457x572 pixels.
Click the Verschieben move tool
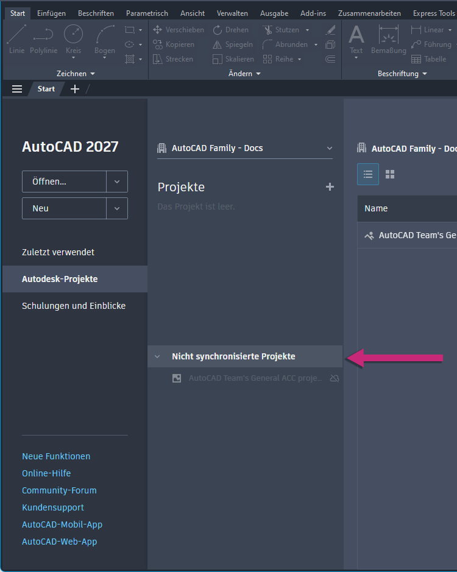[x=179, y=30]
